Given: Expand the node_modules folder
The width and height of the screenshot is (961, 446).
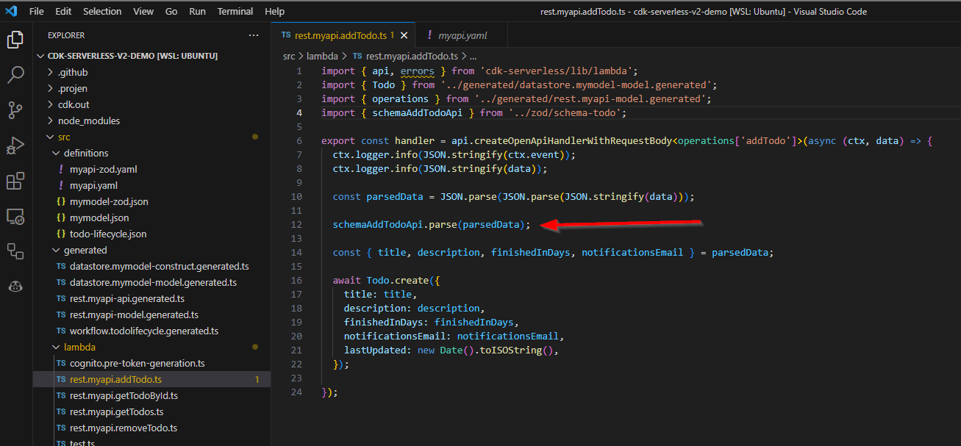Looking at the screenshot, I should (88, 120).
